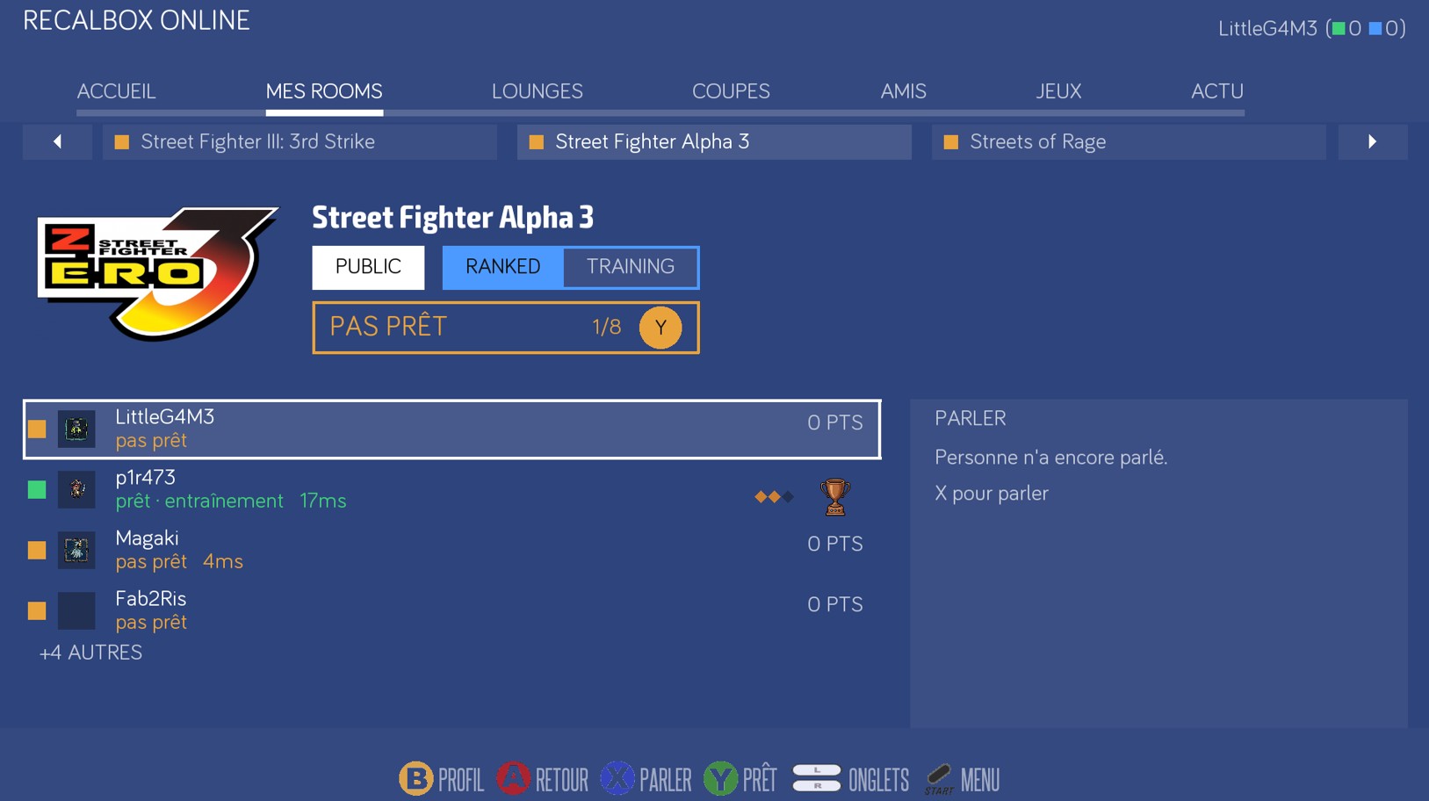Select the Magaki player row
1429x801 pixels.
point(451,550)
